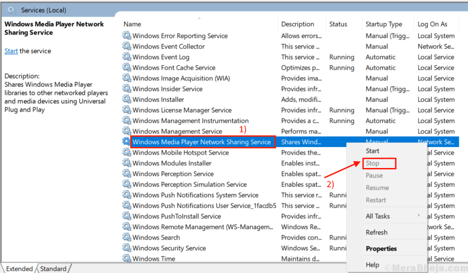
Task: Sort services by Startup Type column
Action: (384, 24)
